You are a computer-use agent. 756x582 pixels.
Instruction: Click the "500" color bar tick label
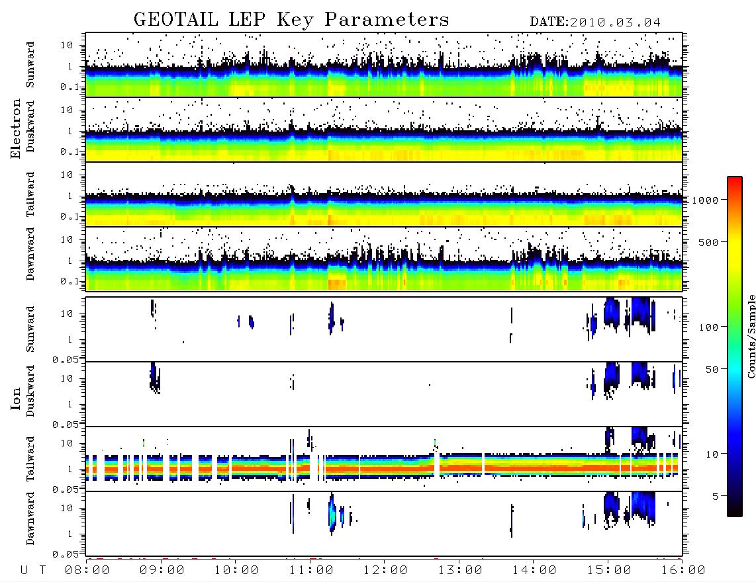[x=709, y=242]
